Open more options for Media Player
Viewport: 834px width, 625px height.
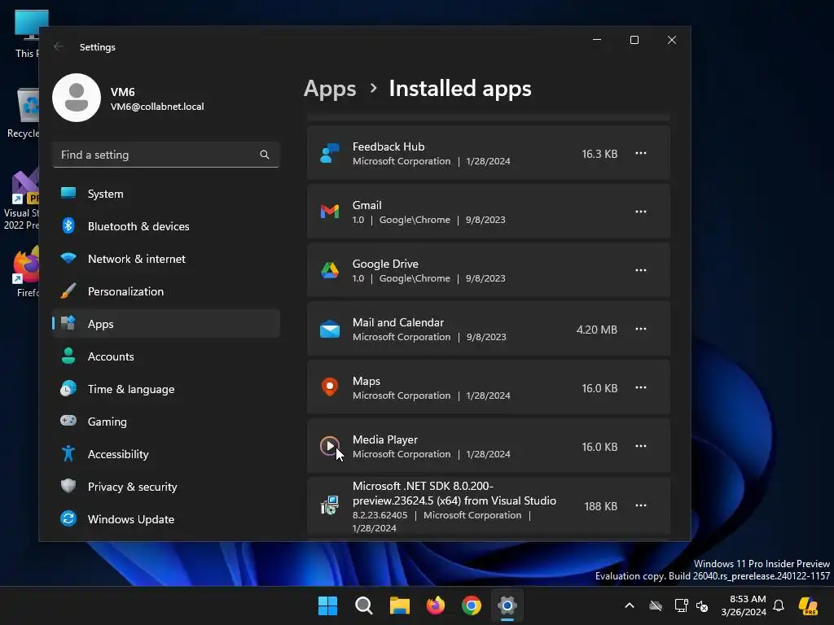641,446
